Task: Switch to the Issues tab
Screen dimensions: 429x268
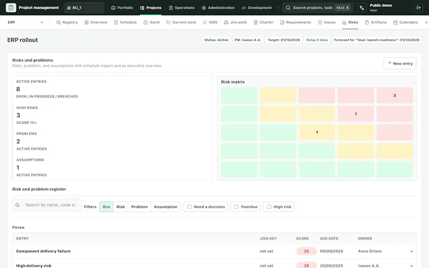Action: pos(327,23)
